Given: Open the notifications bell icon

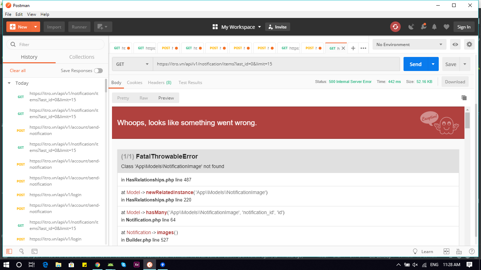Looking at the screenshot, I should point(435,27).
